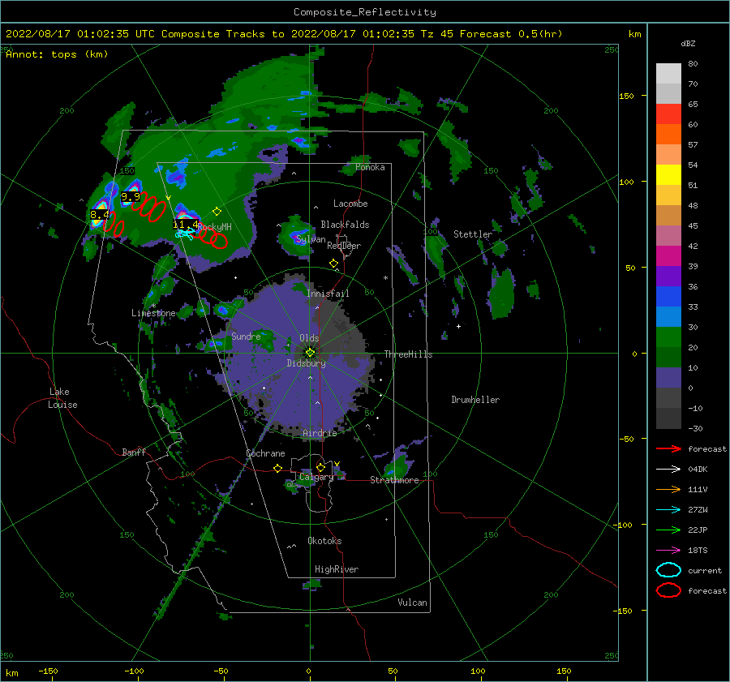The width and height of the screenshot is (730, 682).
Task: Click the RockyMH label
Action: click(215, 227)
